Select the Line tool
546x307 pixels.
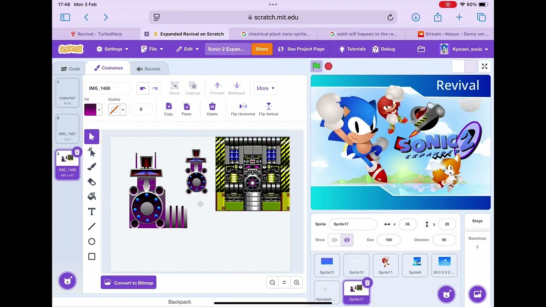92,226
